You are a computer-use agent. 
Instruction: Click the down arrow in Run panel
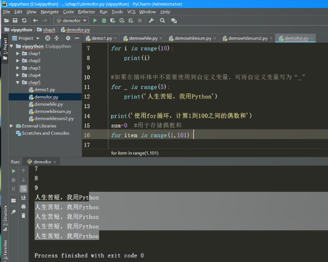[24, 180]
